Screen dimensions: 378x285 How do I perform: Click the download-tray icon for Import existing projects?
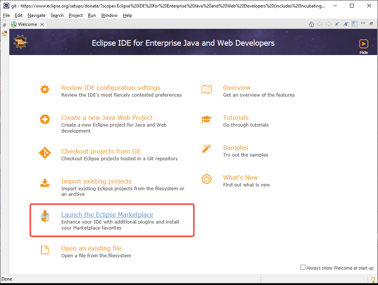(45, 183)
